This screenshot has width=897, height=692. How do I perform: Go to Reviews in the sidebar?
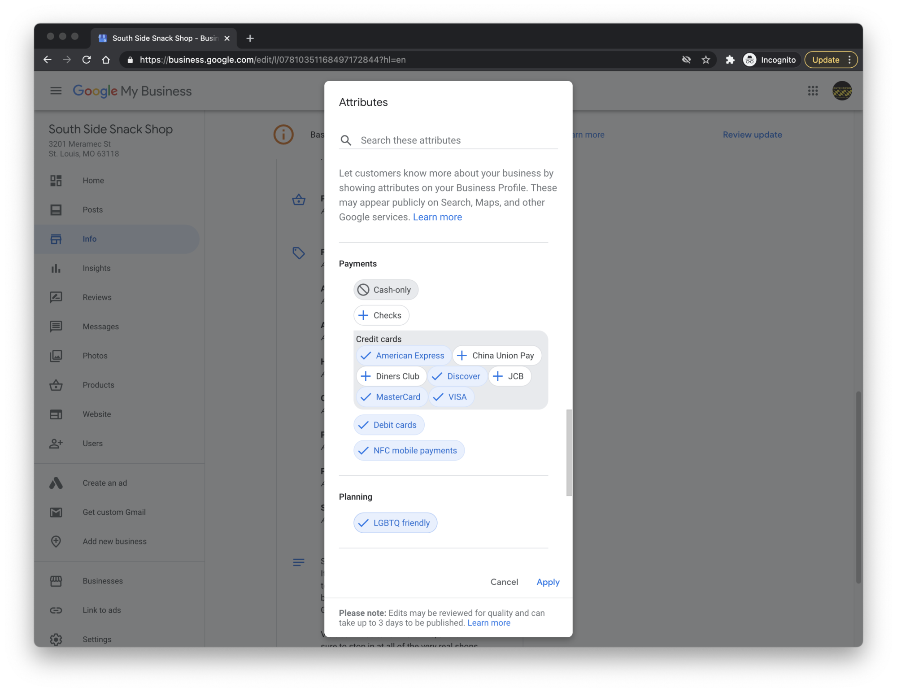click(97, 297)
